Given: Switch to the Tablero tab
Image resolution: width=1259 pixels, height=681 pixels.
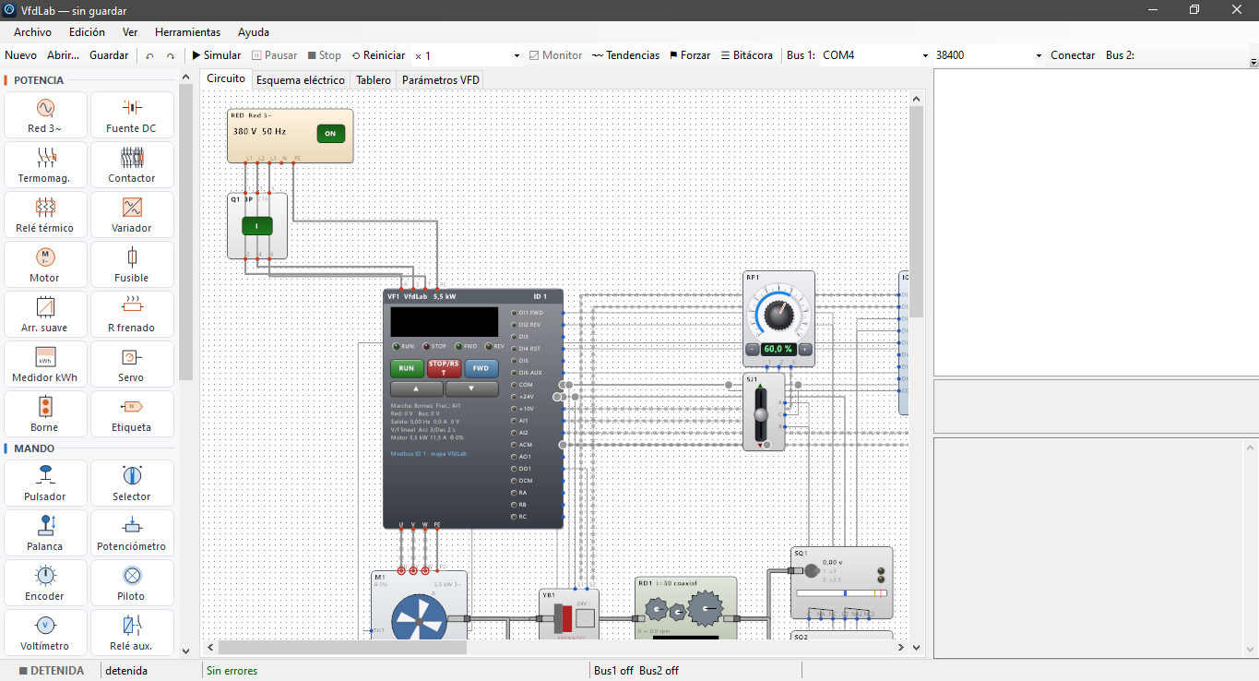Looking at the screenshot, I should (374, 80).
